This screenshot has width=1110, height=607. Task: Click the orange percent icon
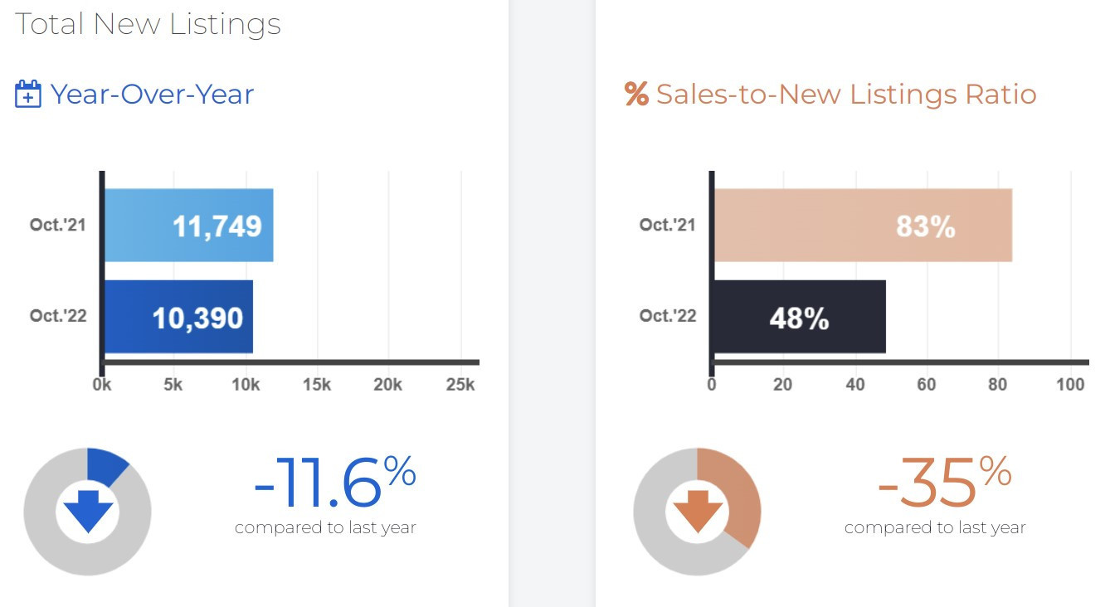[x=636, y=94]
